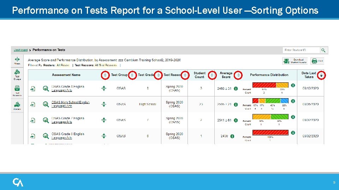
Task: Click magnifier chart icon for Grade 8 assessment
Action: click(x=46, y=89)
